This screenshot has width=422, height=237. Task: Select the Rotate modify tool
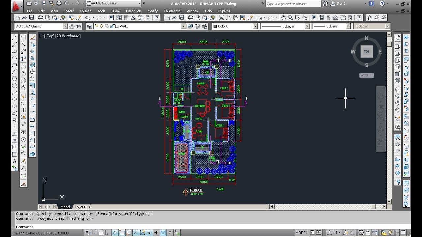click(32, 79)
